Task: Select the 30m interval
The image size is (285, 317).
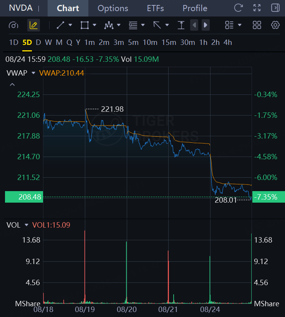Action: [x=187, y=43]
